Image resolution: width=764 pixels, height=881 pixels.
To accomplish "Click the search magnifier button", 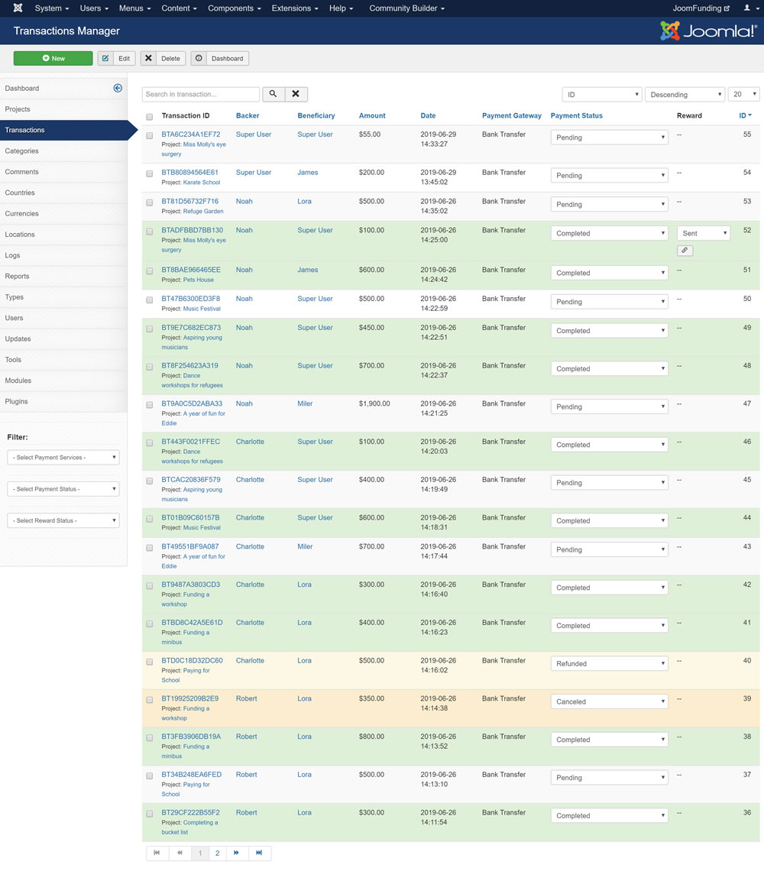I will [x=273, y=94].
